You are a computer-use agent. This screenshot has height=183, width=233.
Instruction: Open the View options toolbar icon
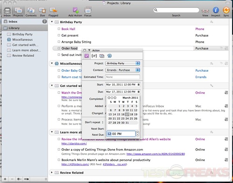[205, 12]
